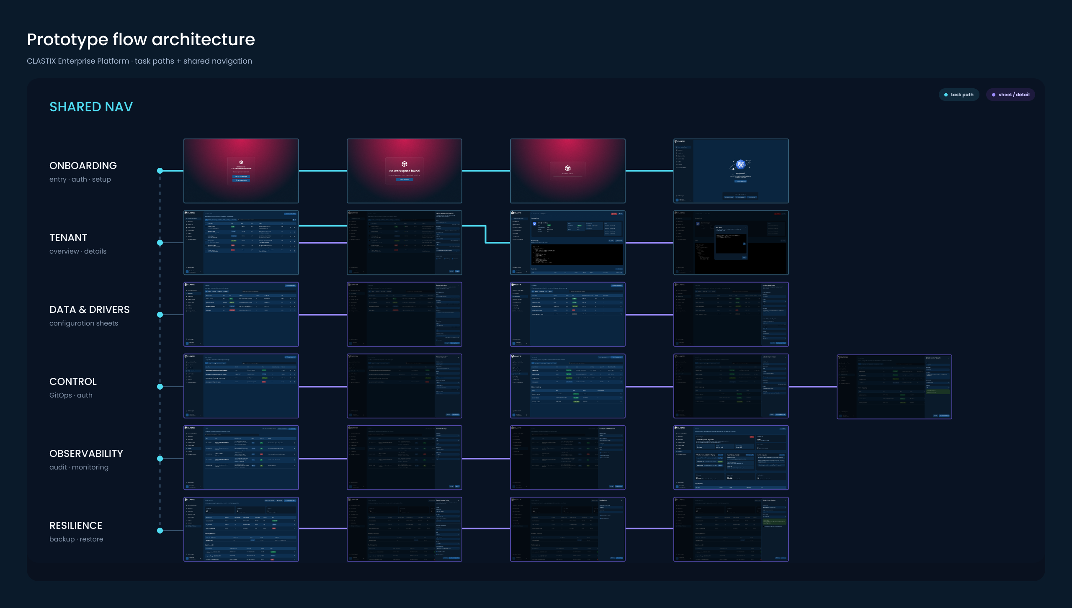This screenshot has height=608, width=1072.
Task: Open the first Observability audit log thumbnail
Action: (x=241, y=458)
